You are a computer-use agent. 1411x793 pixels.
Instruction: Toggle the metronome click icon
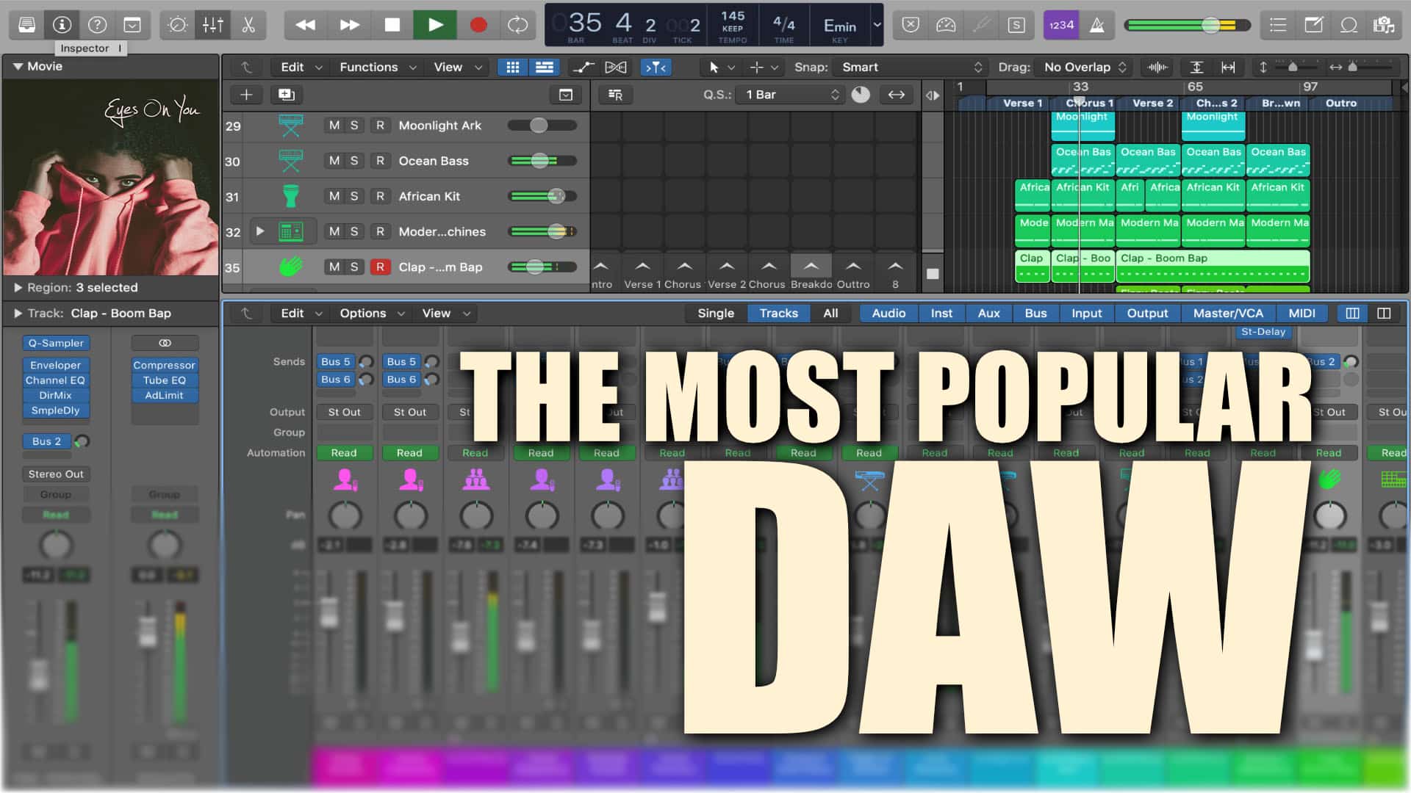pos(1097,25)
